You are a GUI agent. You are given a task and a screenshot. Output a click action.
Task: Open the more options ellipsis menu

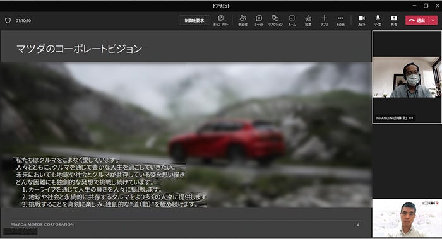pyautogui.click(x=340, y=21)
